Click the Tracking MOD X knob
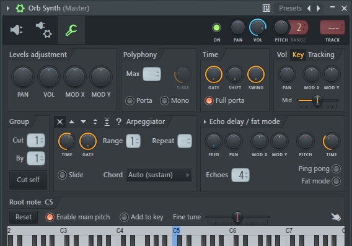 pos(312,74)
